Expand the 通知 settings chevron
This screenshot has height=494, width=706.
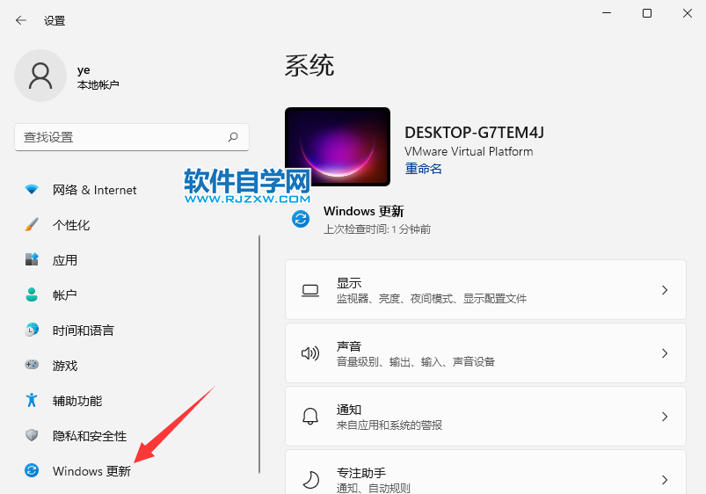click(x=665, y=417)
